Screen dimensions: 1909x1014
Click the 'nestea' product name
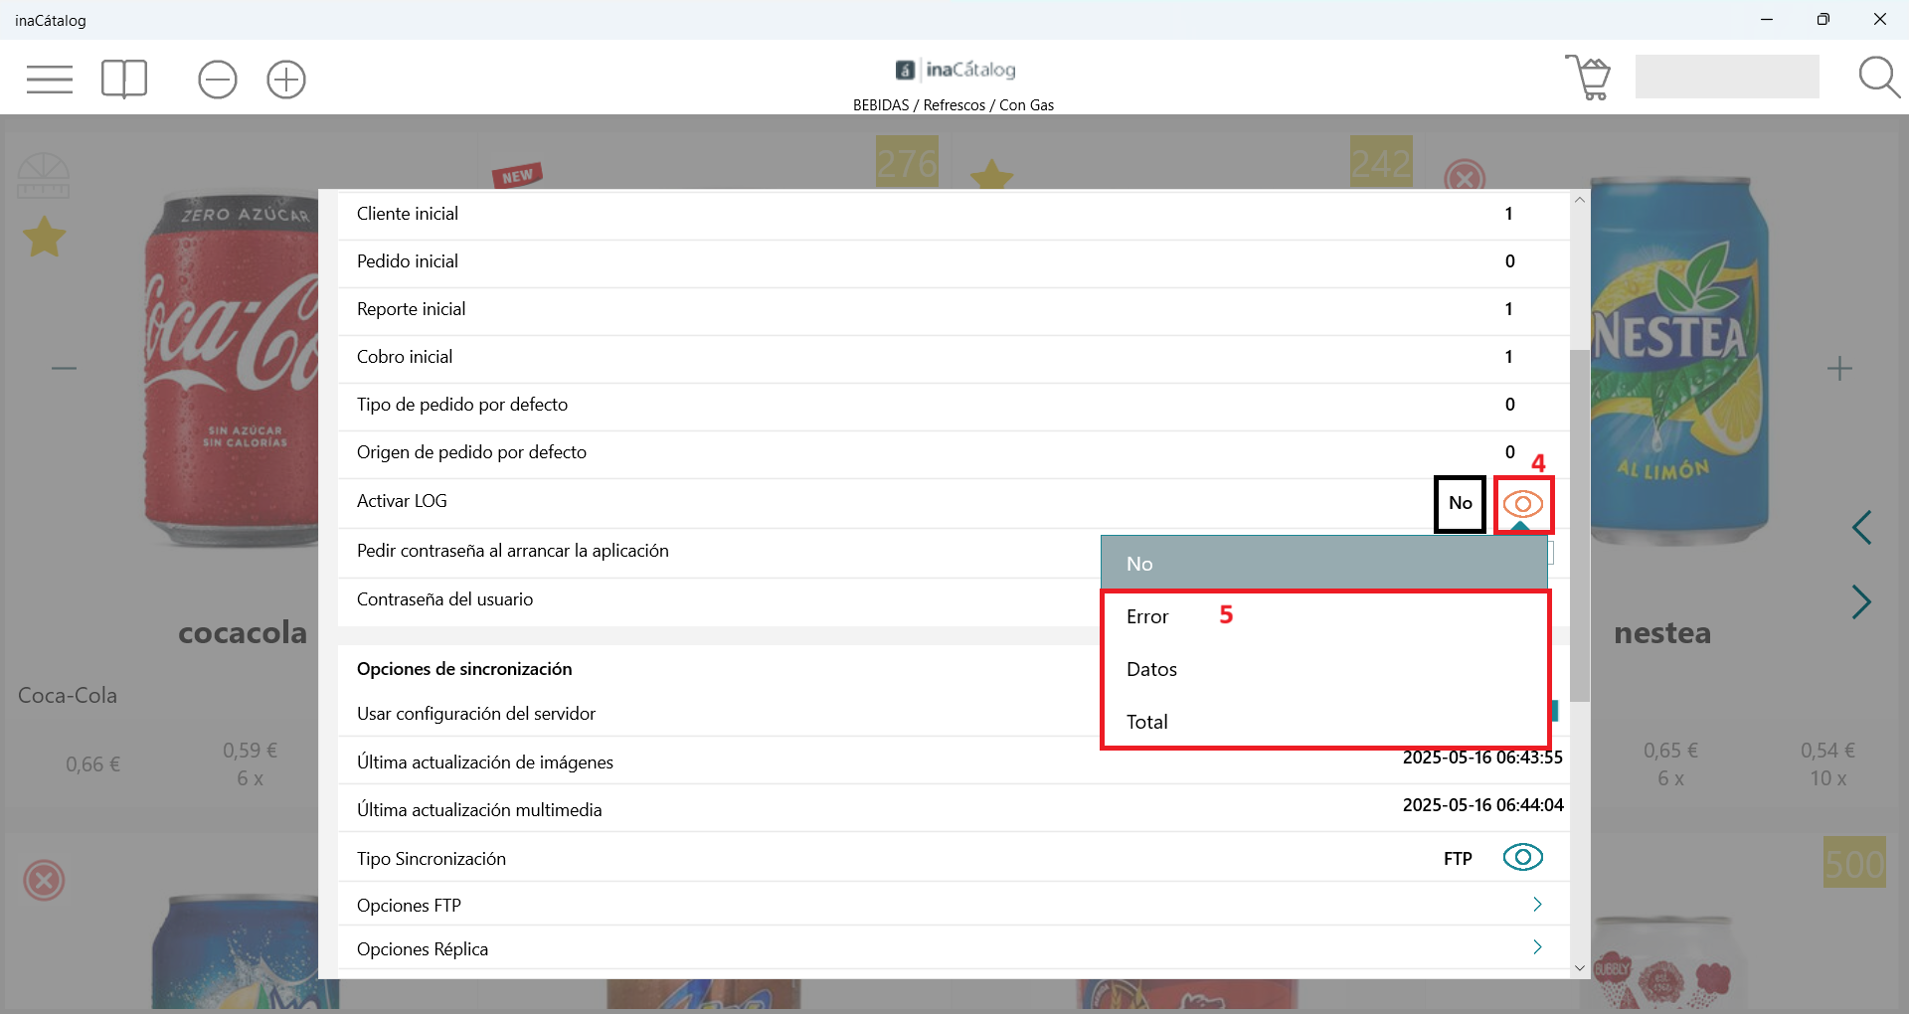coord(1662,633)
